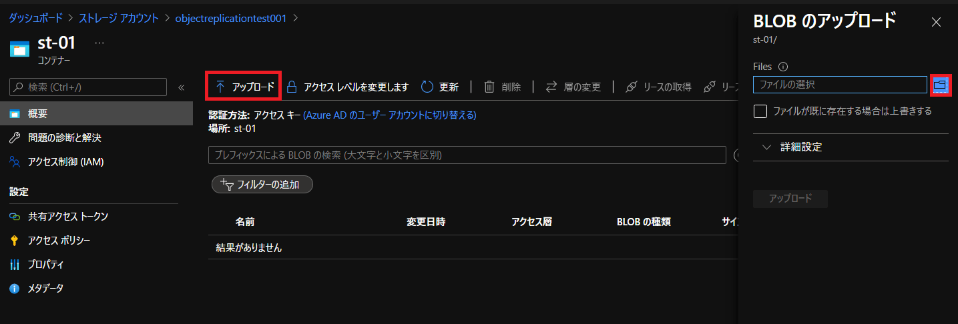Viewport: 958px width, 324px height.
Task: Click the ダッシュボード breadcrumb link
Action: coord(36,18)
